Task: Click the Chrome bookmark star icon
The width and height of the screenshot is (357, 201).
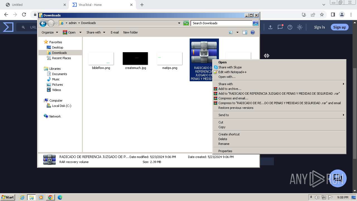Action: coord(322,15)
